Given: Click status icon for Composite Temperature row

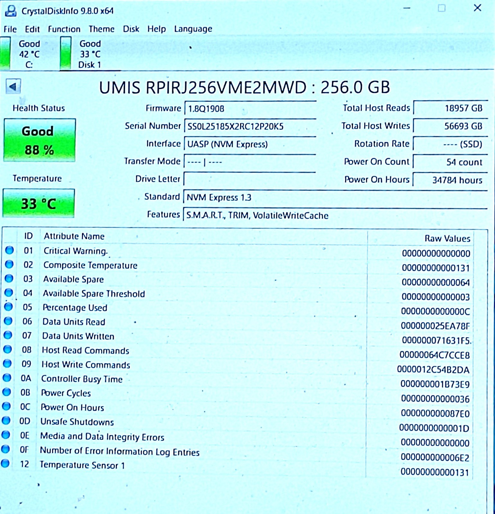Looking at the screenshot, I should tap(9, 264).
